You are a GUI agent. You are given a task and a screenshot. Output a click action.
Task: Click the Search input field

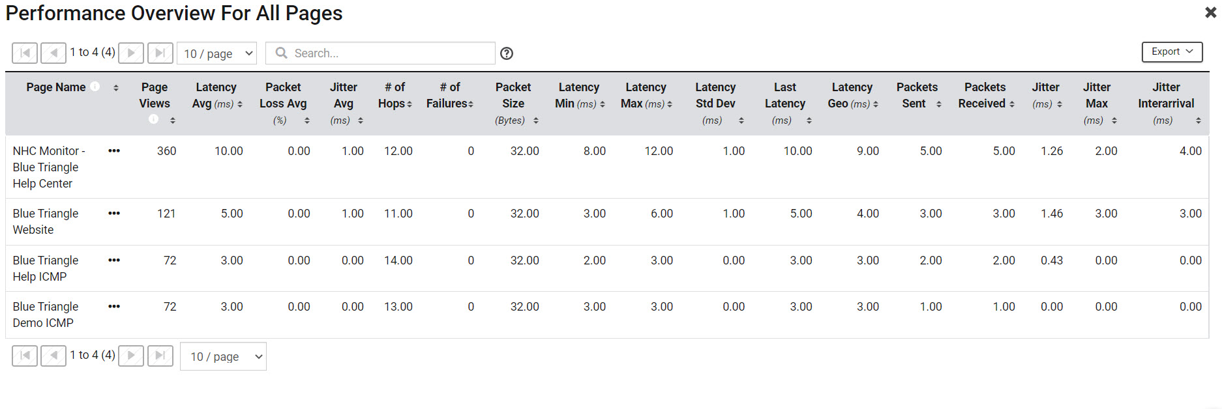[380, 53]
